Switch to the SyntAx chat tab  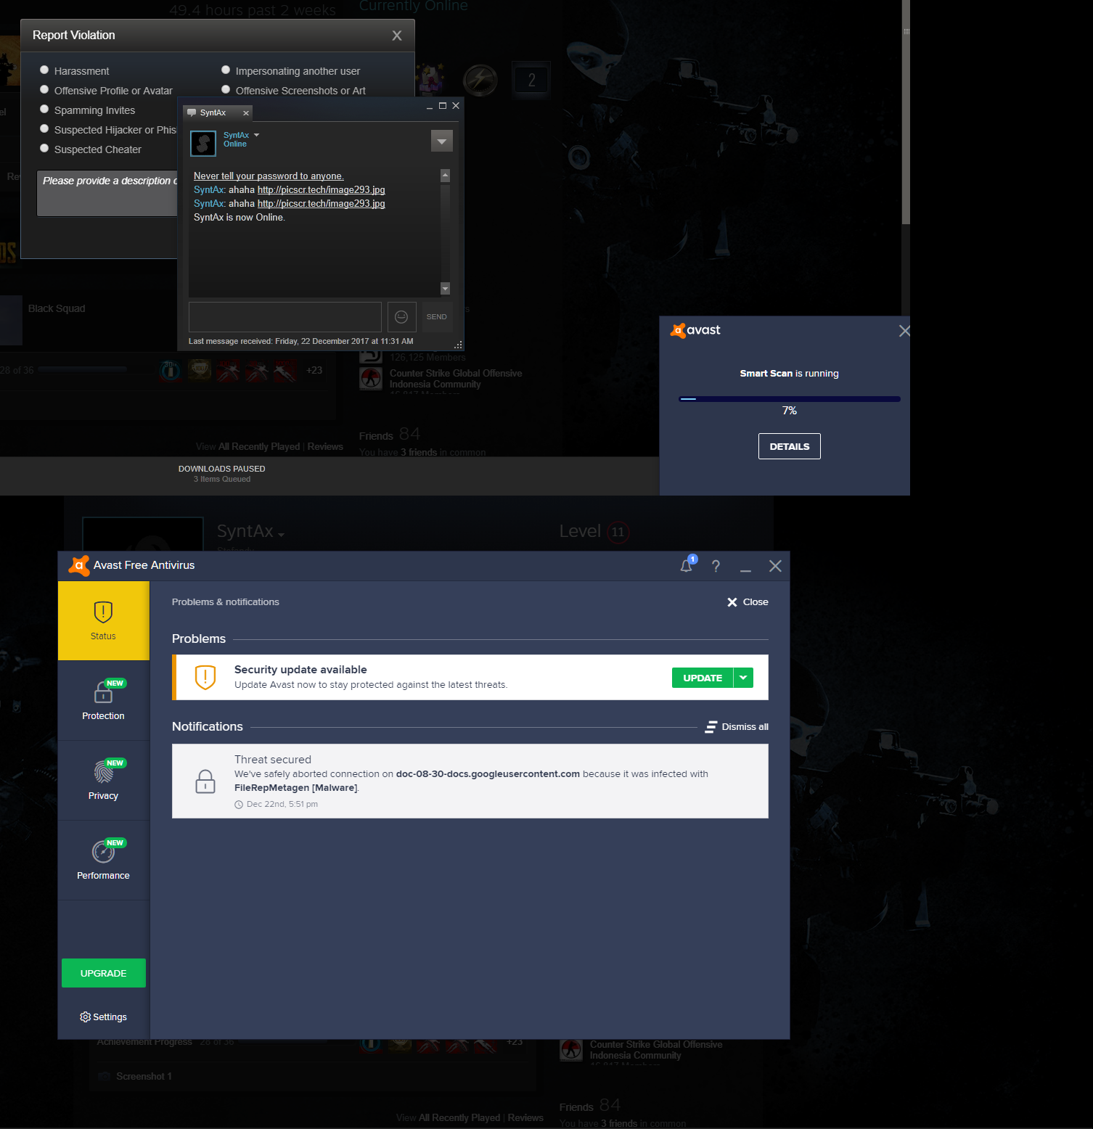pos(213,113)
